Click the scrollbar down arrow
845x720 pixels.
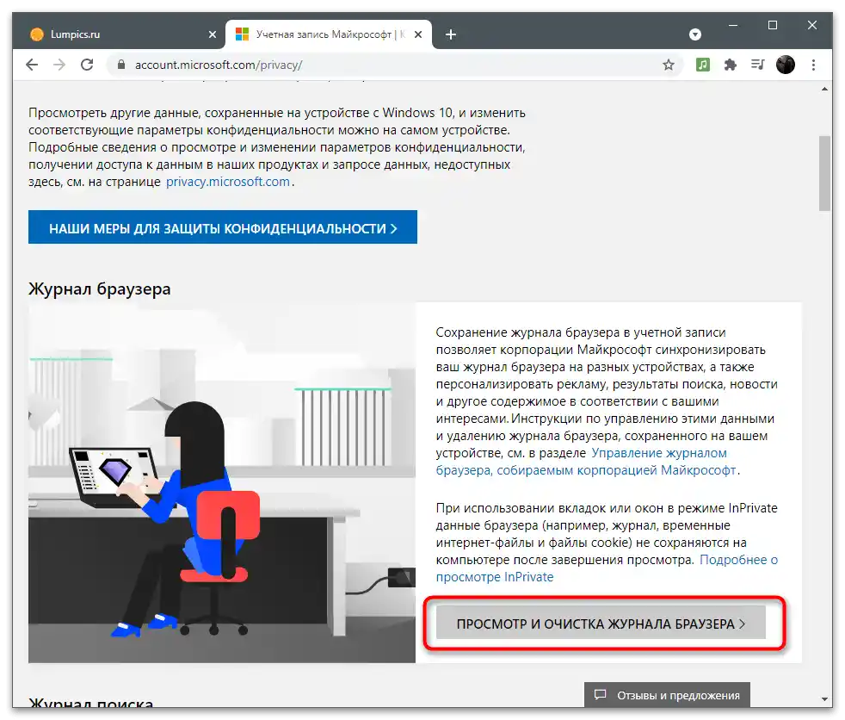coord(824,699)
